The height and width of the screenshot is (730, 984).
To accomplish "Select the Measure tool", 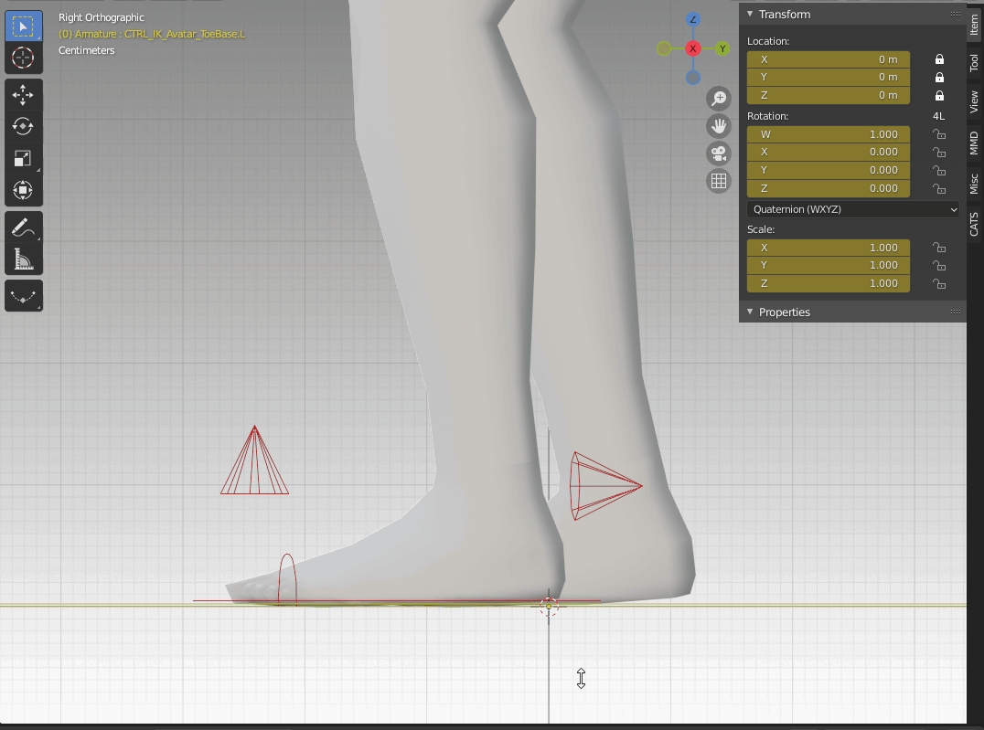I will (23, 259).
